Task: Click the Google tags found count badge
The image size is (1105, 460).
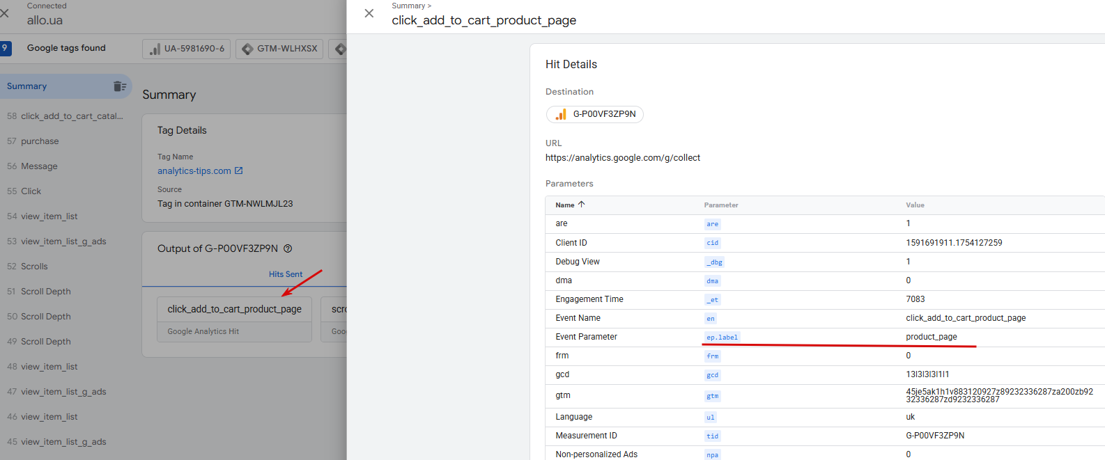Action: [x=6, y=48]
